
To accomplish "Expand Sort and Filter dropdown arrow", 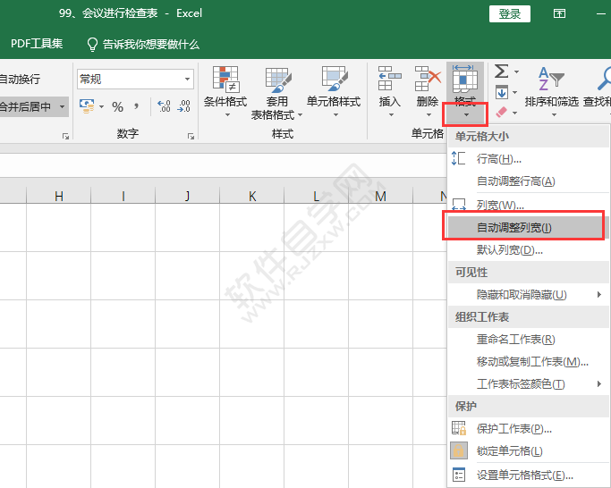I will (x=554, y=115).
